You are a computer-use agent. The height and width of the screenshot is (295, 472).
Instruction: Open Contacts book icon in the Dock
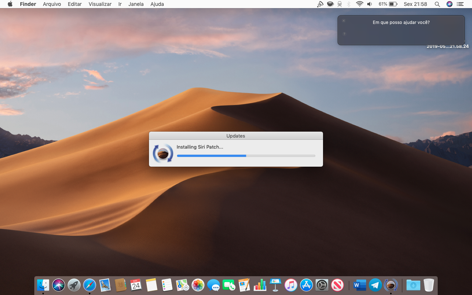point(121,285)
